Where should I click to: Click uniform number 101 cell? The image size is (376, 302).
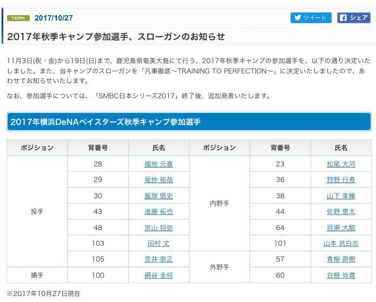[280, 243]
